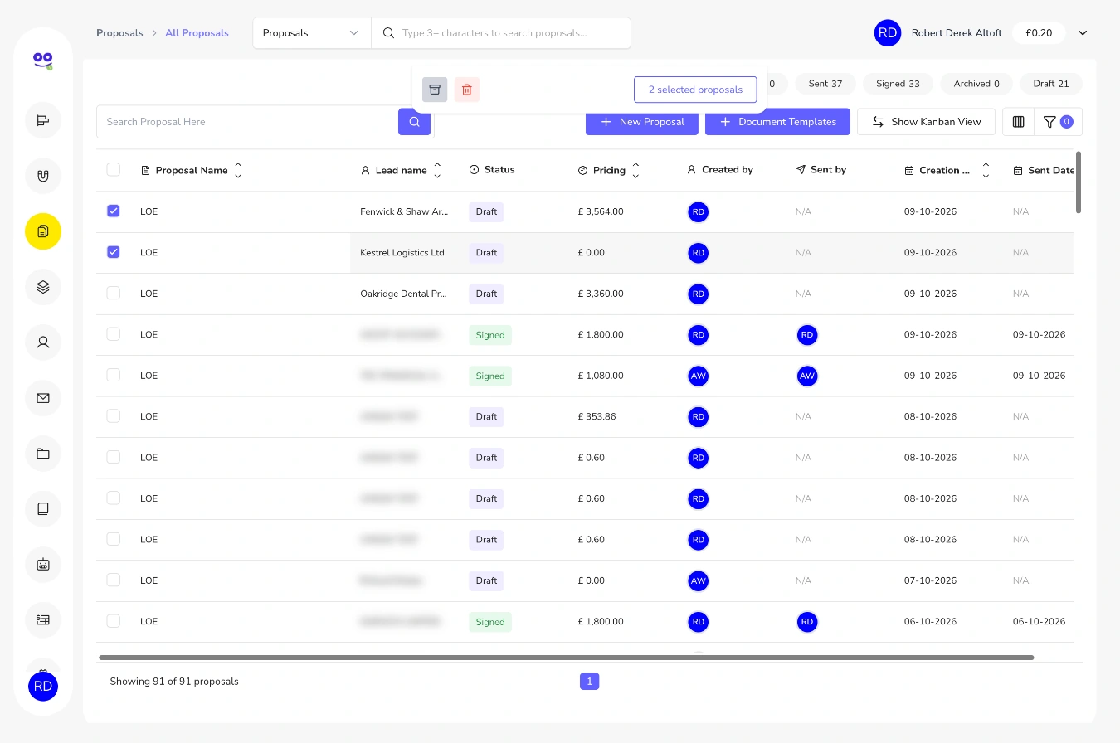Expand the user account chevron menu
The height and width of the screenshot is (743, 1120).
[1083, 33]
